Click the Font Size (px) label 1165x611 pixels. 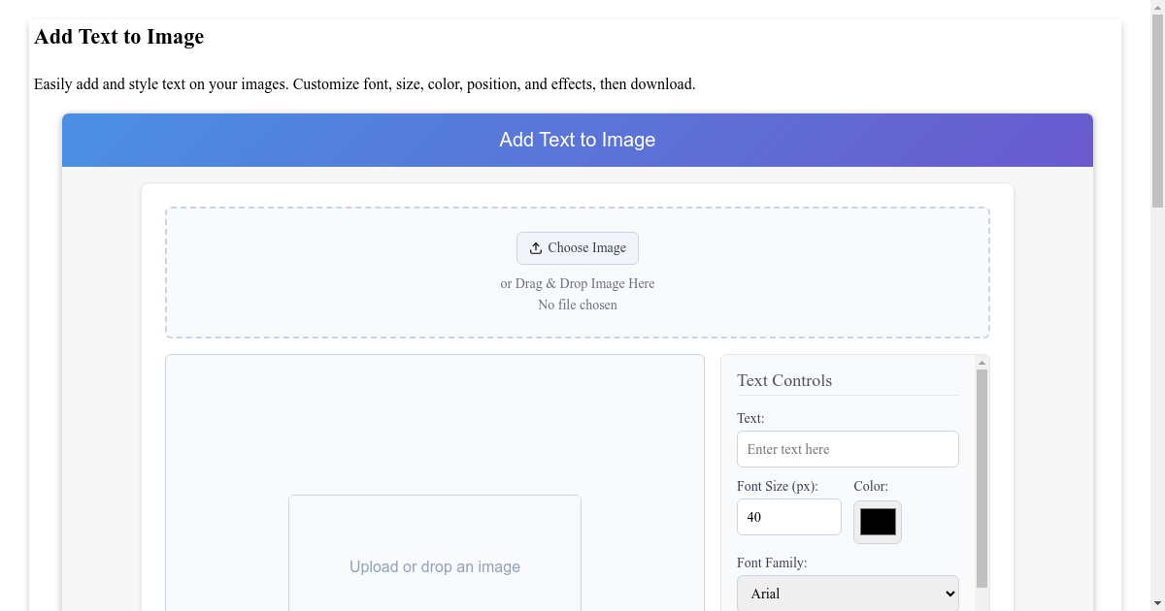(x=778, y=486)
